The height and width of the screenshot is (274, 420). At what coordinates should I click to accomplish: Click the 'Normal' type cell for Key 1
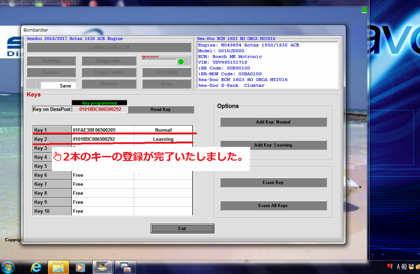pos(163,130)
